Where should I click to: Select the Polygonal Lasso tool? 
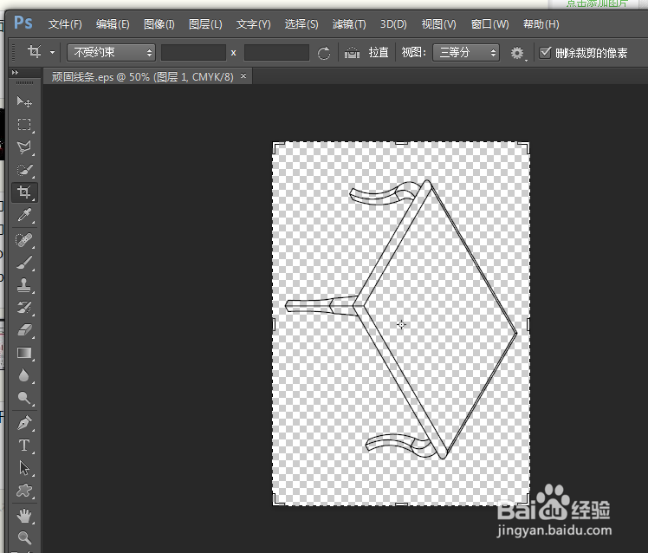24,147
